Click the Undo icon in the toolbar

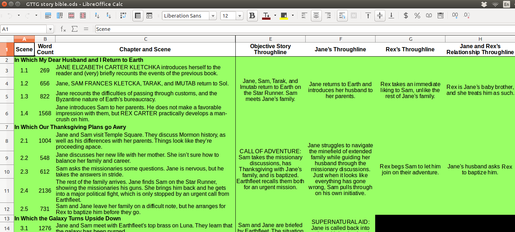click(x=10, y=16)
